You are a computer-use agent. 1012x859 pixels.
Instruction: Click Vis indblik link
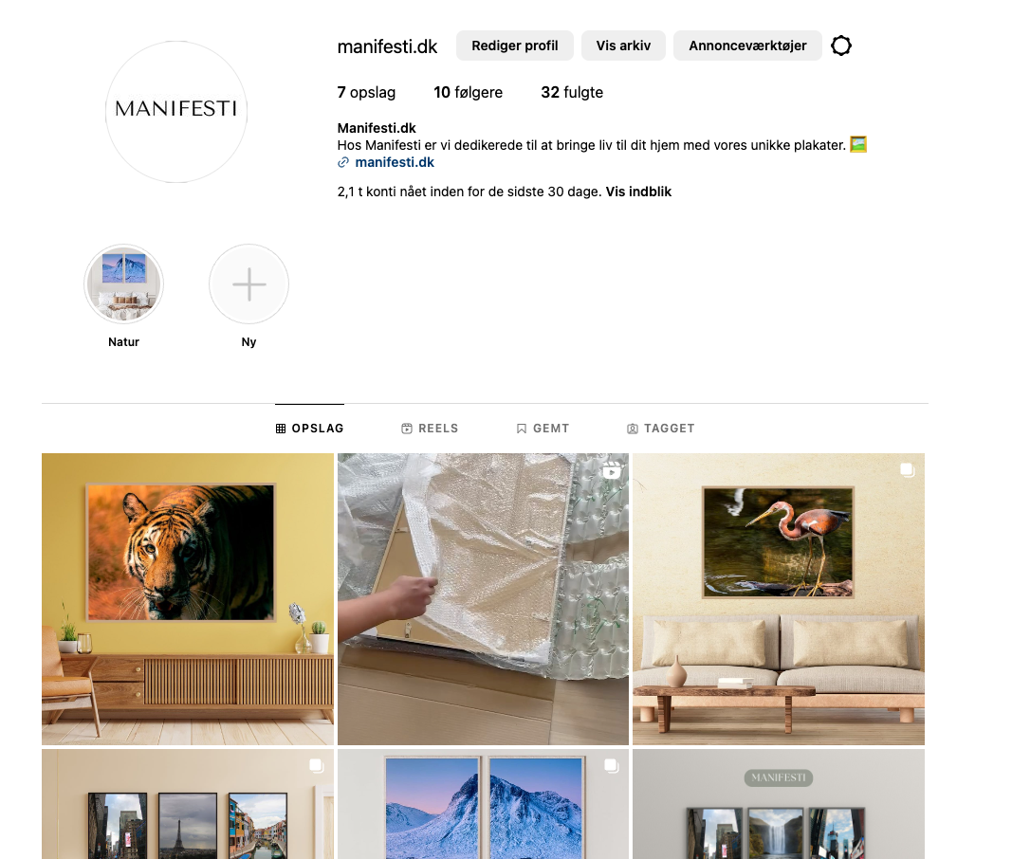638,192
